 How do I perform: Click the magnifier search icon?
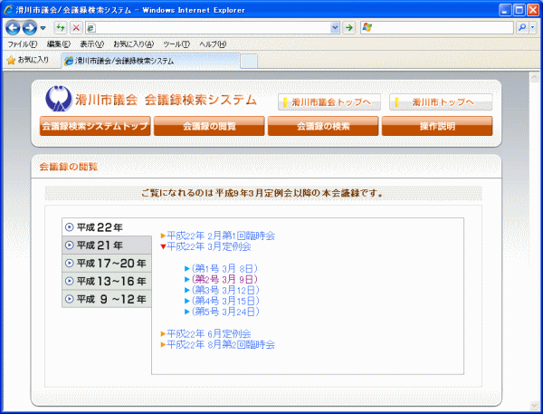[x=522, y=28]
